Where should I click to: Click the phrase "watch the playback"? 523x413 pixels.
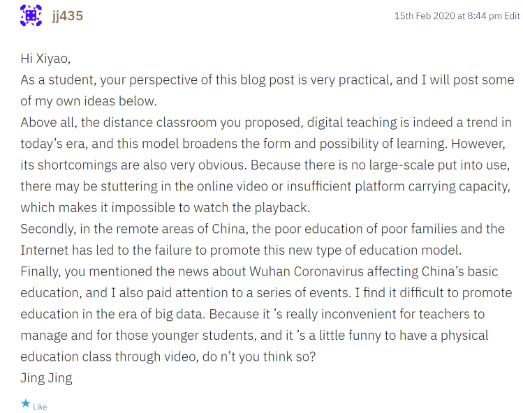pos(263,208)
